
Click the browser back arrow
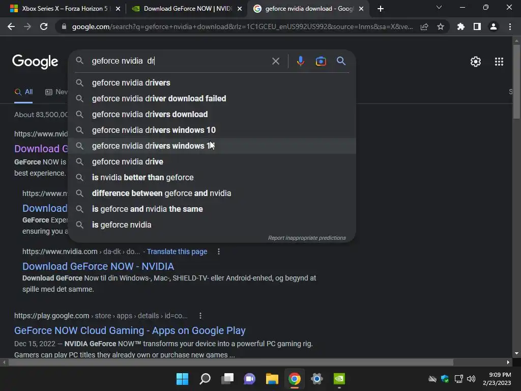11,26
